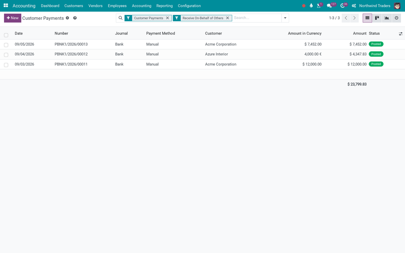This screenshot has width=405, height=253.
Task: Open the Accounting menu item
Action: pos(142,6)
